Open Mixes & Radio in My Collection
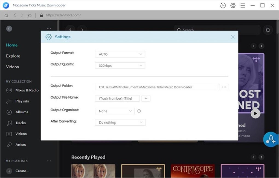The height and width of the screenshot is (178, 279). [22, 90]
